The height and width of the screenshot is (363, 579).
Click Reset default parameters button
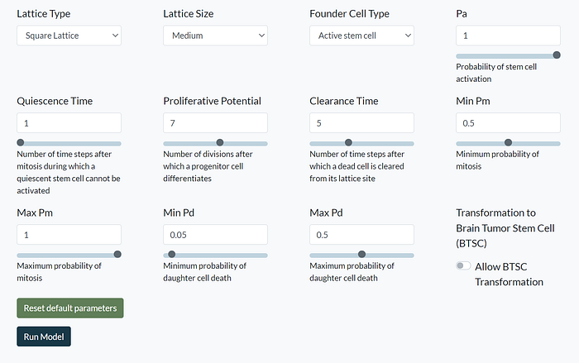click(70, 308)
